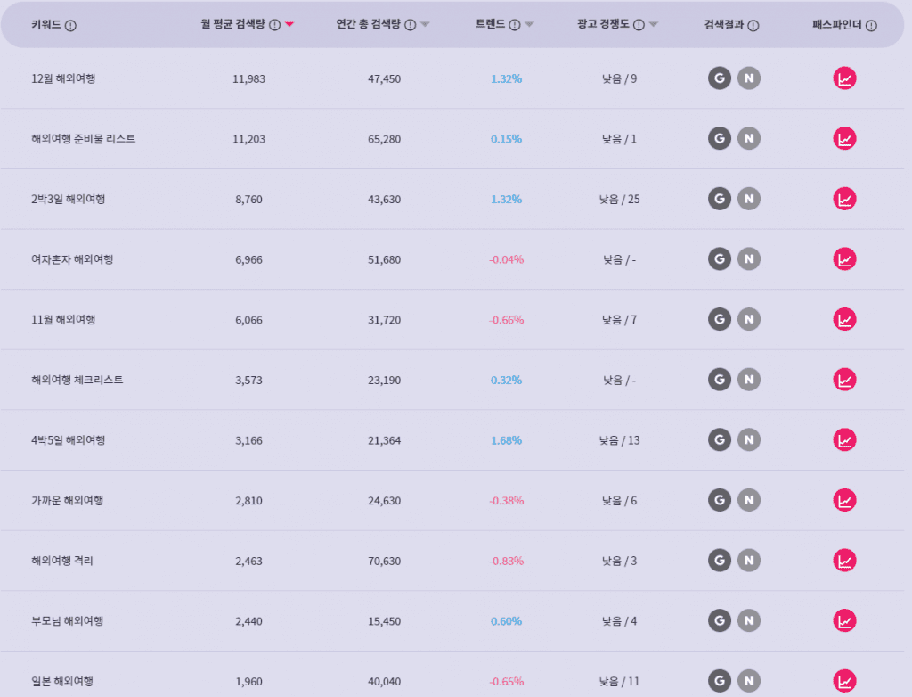
Task: Open Naver results for 해외여행 체크리스트
Action: (x=749, y=380)
